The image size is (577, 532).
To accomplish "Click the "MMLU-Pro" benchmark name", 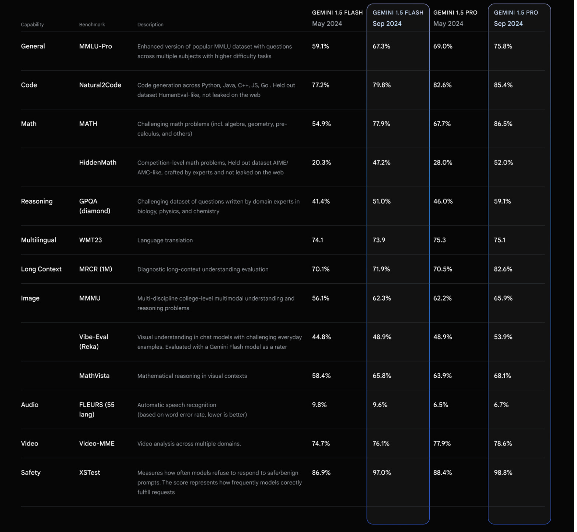I will tap(95, 46).
